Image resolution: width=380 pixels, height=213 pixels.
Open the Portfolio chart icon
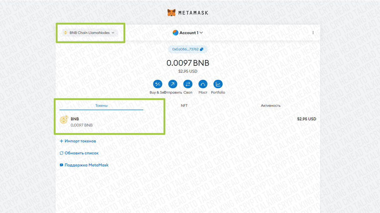[218, 84]
